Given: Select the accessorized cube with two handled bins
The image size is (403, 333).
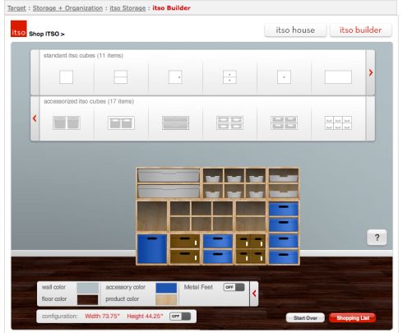Looking at the screenshot, I should (x=121, y=123).
